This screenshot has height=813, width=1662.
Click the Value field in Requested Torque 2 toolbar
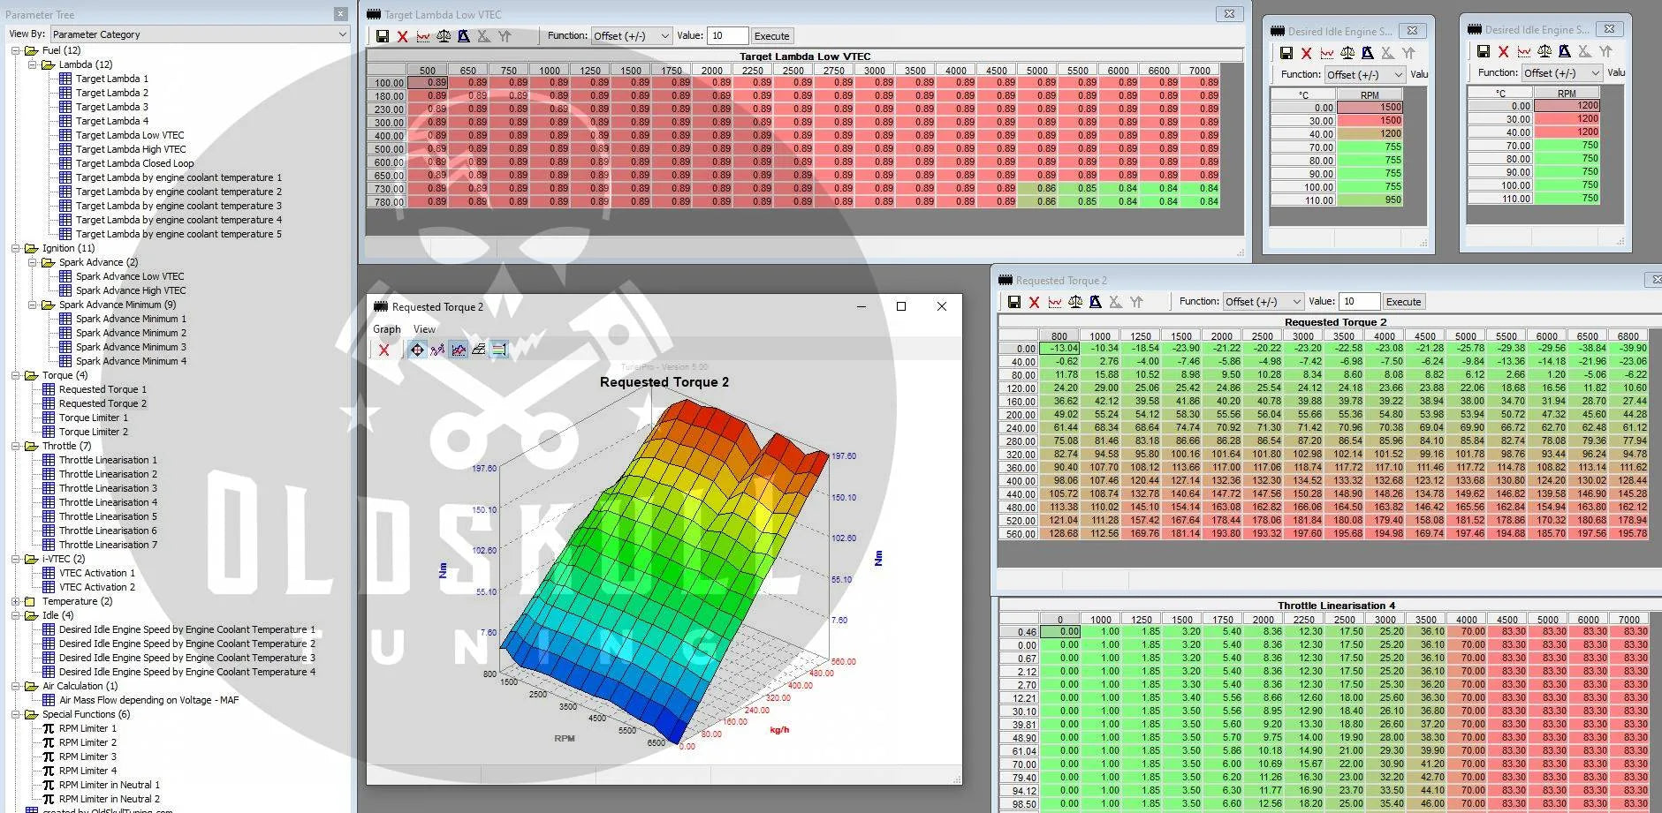tap(1358, 302)
